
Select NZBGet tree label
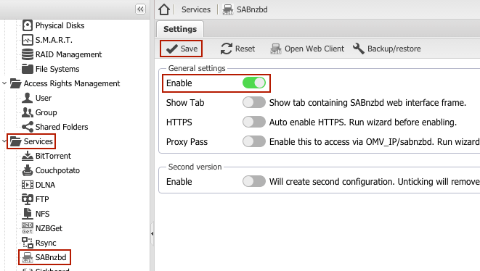49,228
